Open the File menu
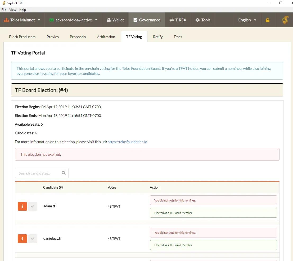 pyautogui.click(x=4, y=10)
